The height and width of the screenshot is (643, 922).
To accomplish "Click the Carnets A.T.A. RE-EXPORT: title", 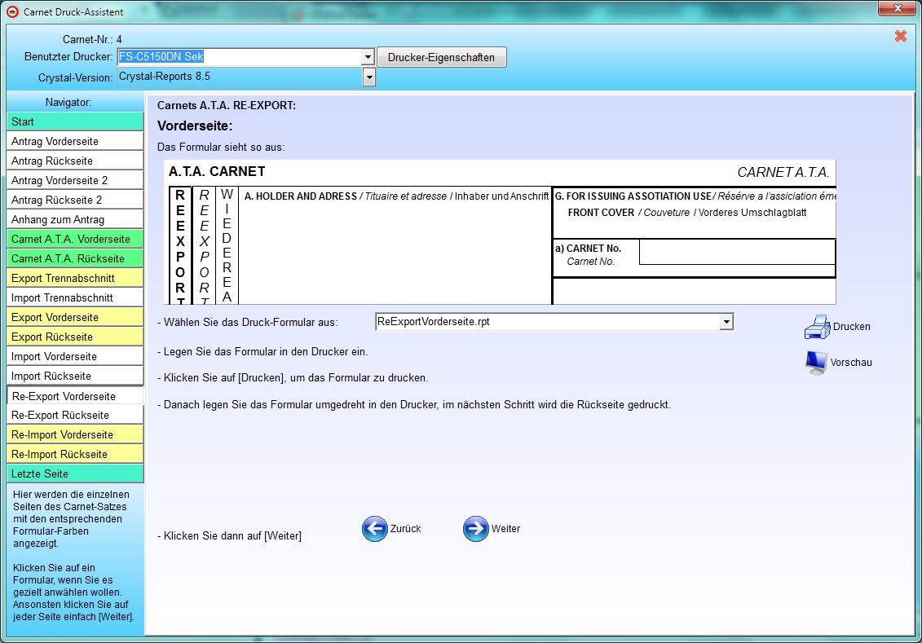I will point(227,106).
